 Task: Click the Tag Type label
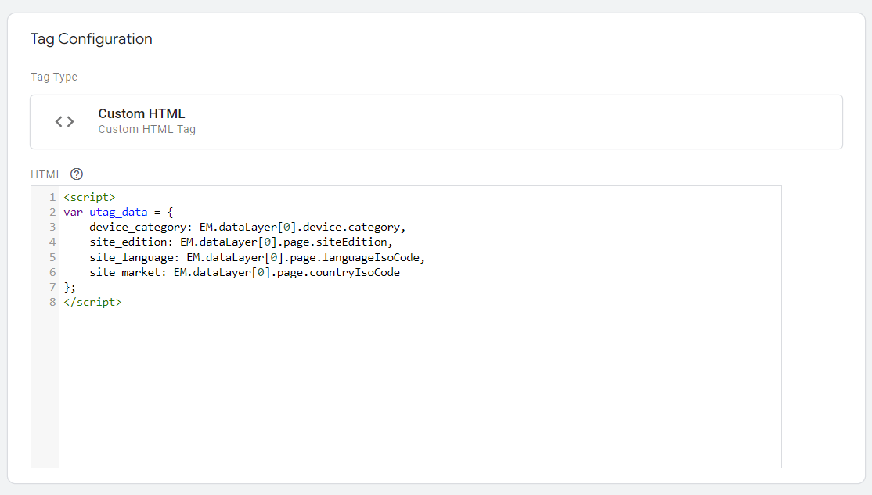coord(54,77)
